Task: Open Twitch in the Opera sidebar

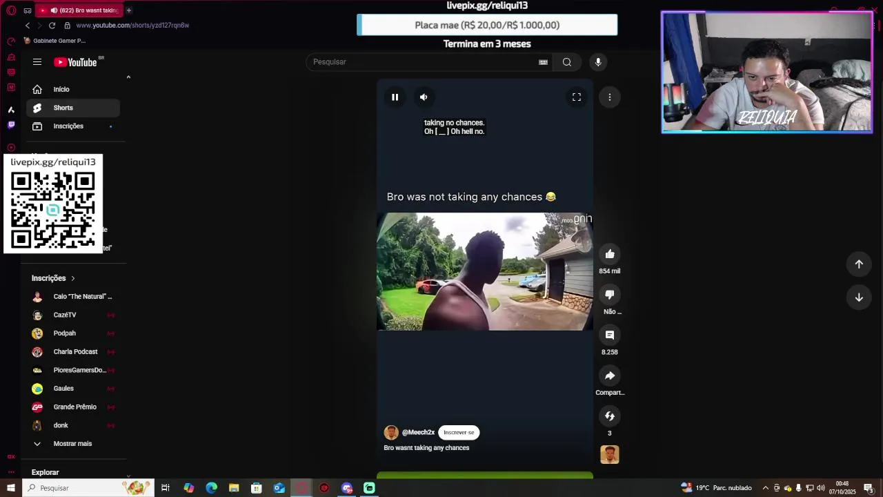Action: [x=11, y=125]
